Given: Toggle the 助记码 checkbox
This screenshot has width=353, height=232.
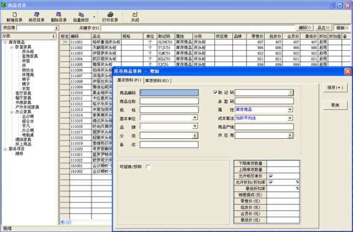Looking at the screenshot, I should [x=215, y=92].
